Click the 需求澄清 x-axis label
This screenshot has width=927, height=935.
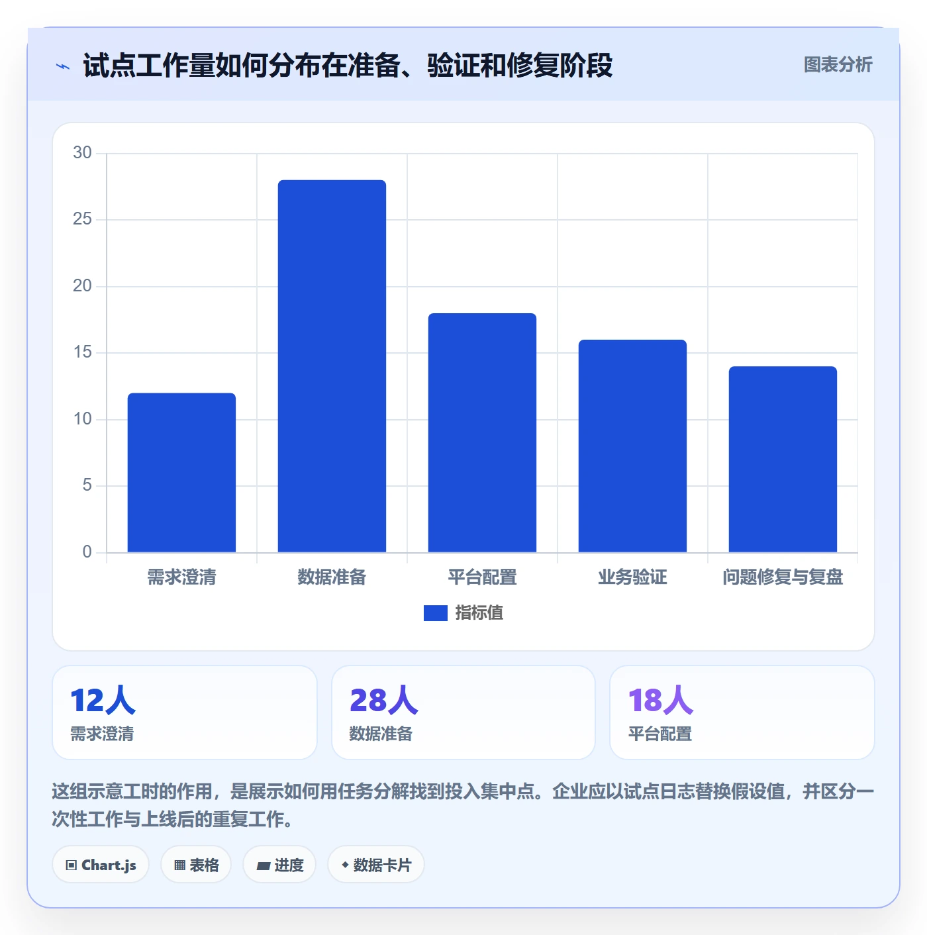[x=181, y=577]
